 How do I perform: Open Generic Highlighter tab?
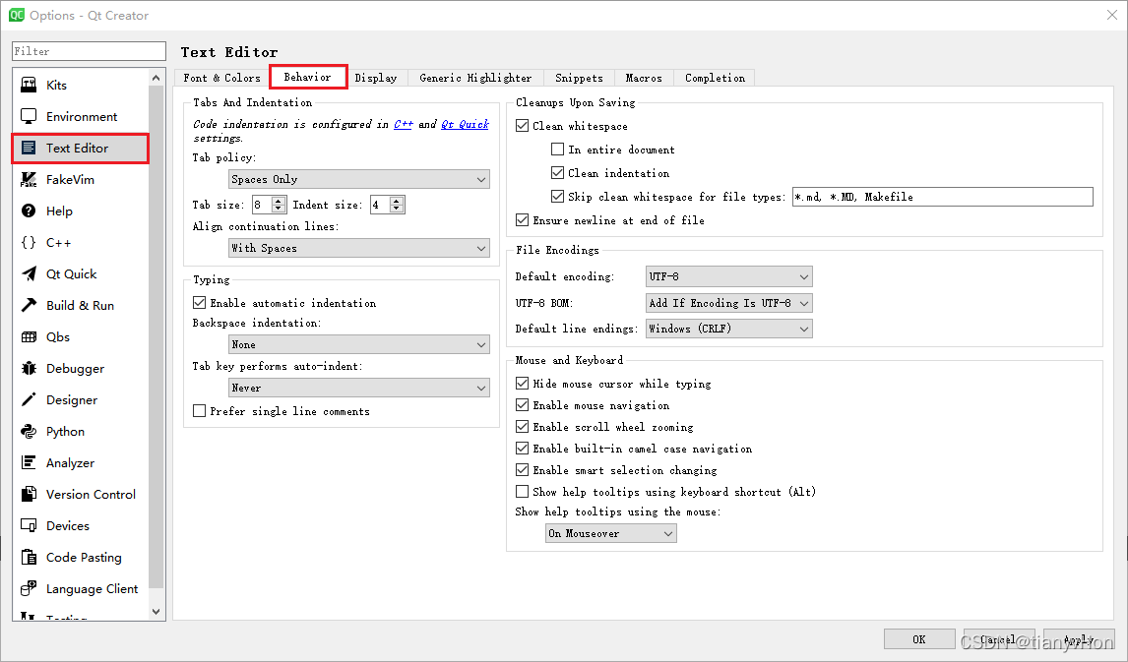pos(475,78)
